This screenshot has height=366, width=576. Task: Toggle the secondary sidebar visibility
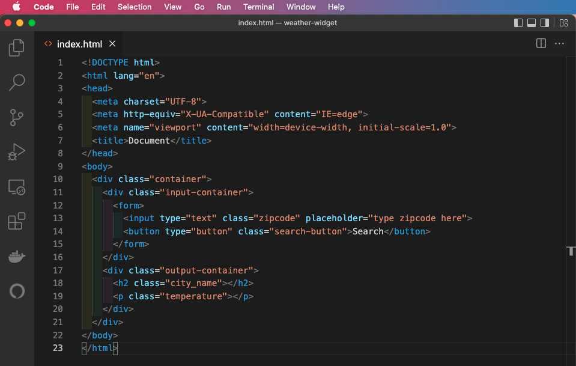[x=545, y=22]
